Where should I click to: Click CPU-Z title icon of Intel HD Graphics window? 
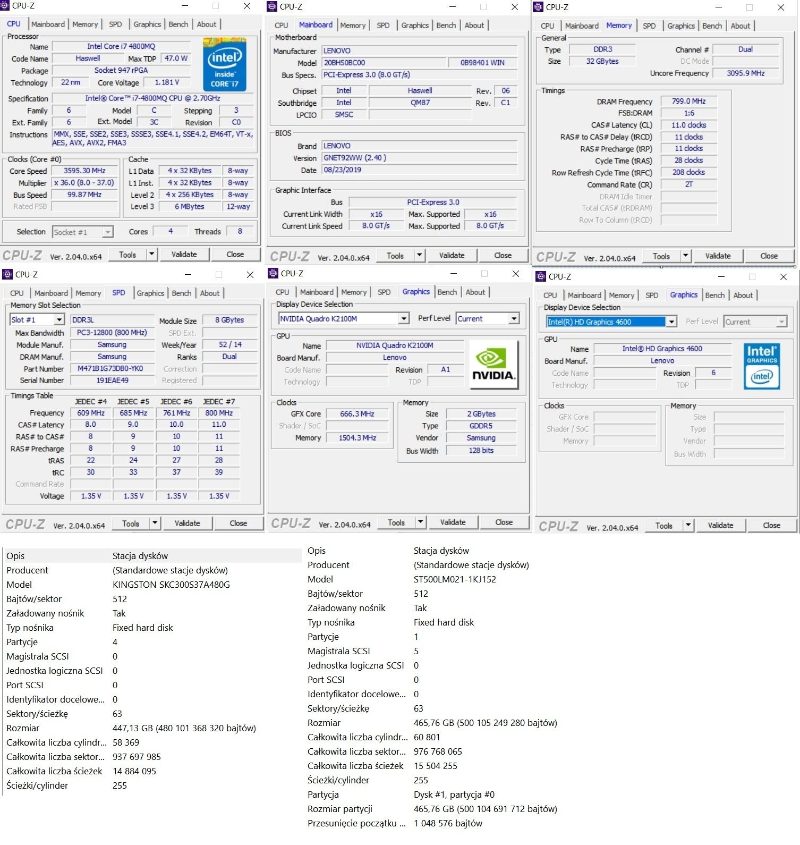(541, 277)
